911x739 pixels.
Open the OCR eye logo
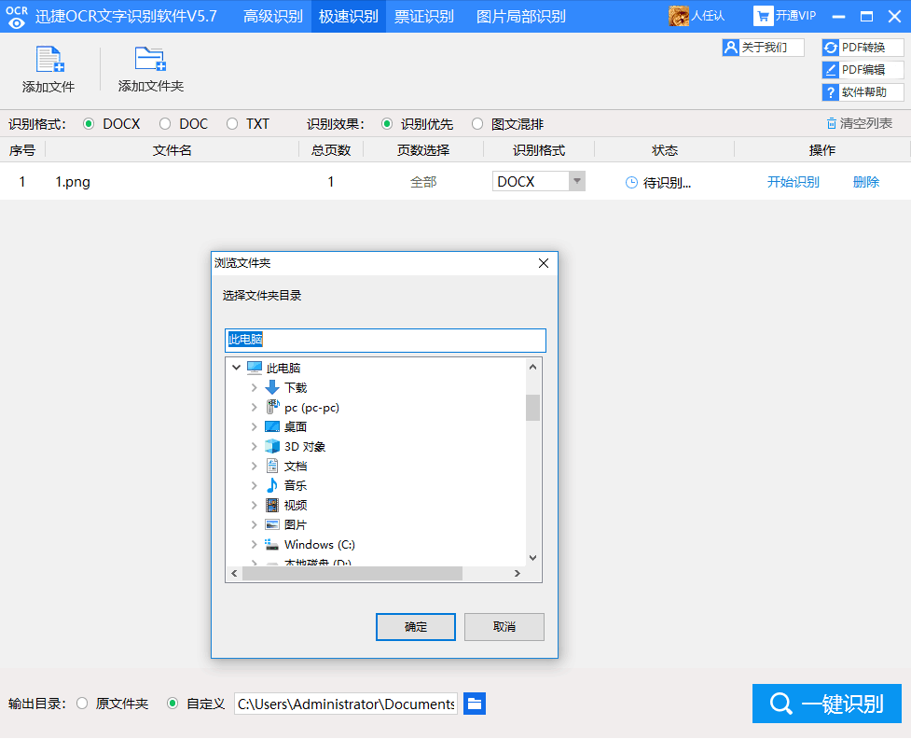pos(16,17)
